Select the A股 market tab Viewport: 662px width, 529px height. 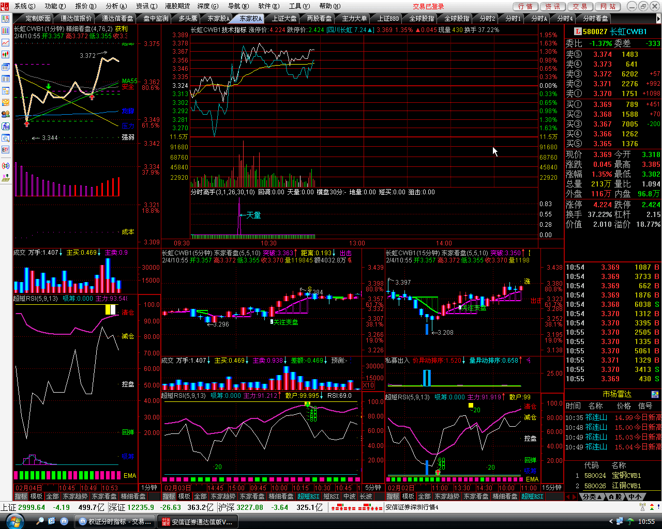click(x=615, y=497)
